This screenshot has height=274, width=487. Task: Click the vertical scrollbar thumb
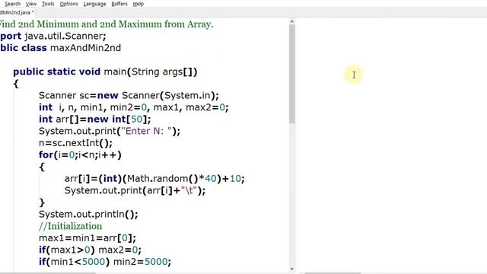click(291, 74)
